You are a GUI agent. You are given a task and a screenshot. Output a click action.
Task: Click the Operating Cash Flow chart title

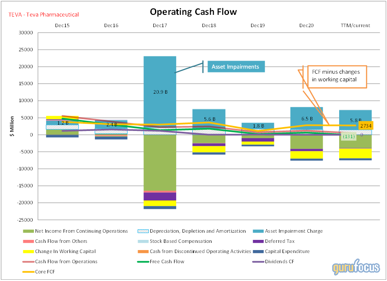(193, 11)
